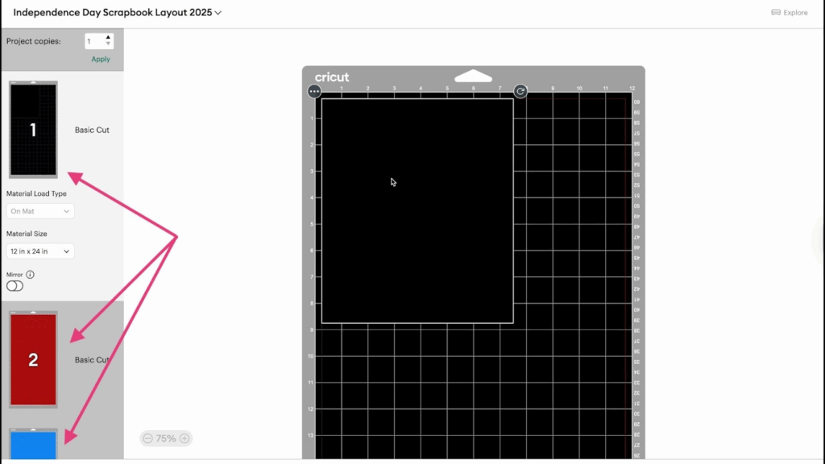
Task: Click the Independence Day Scrapbook Layout title
Action: pyautogui.click(x=113, y=13)
